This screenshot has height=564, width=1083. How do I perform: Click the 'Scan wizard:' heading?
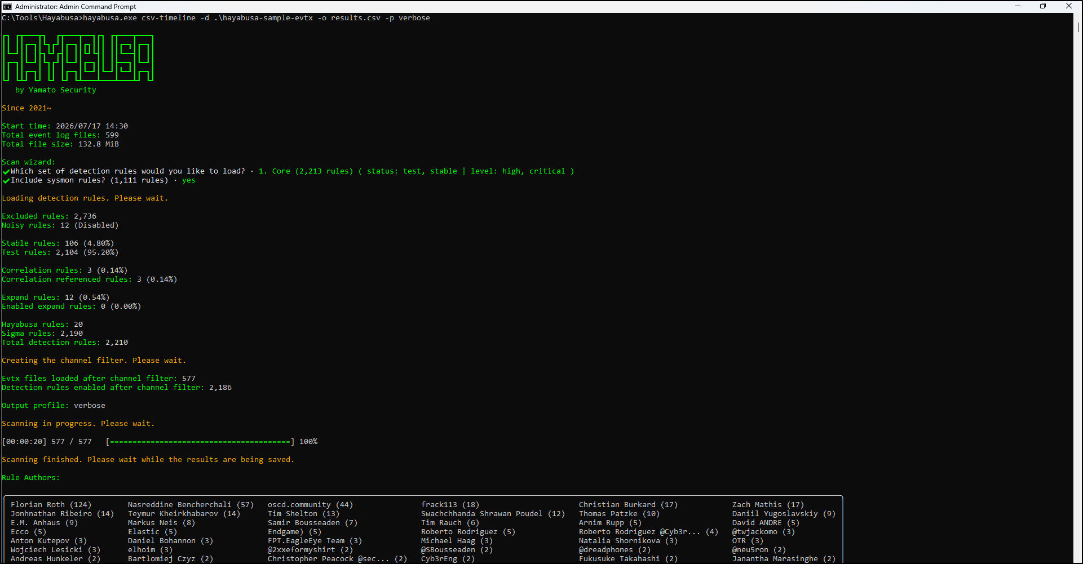pyautogui.click(x=29, y=162)
